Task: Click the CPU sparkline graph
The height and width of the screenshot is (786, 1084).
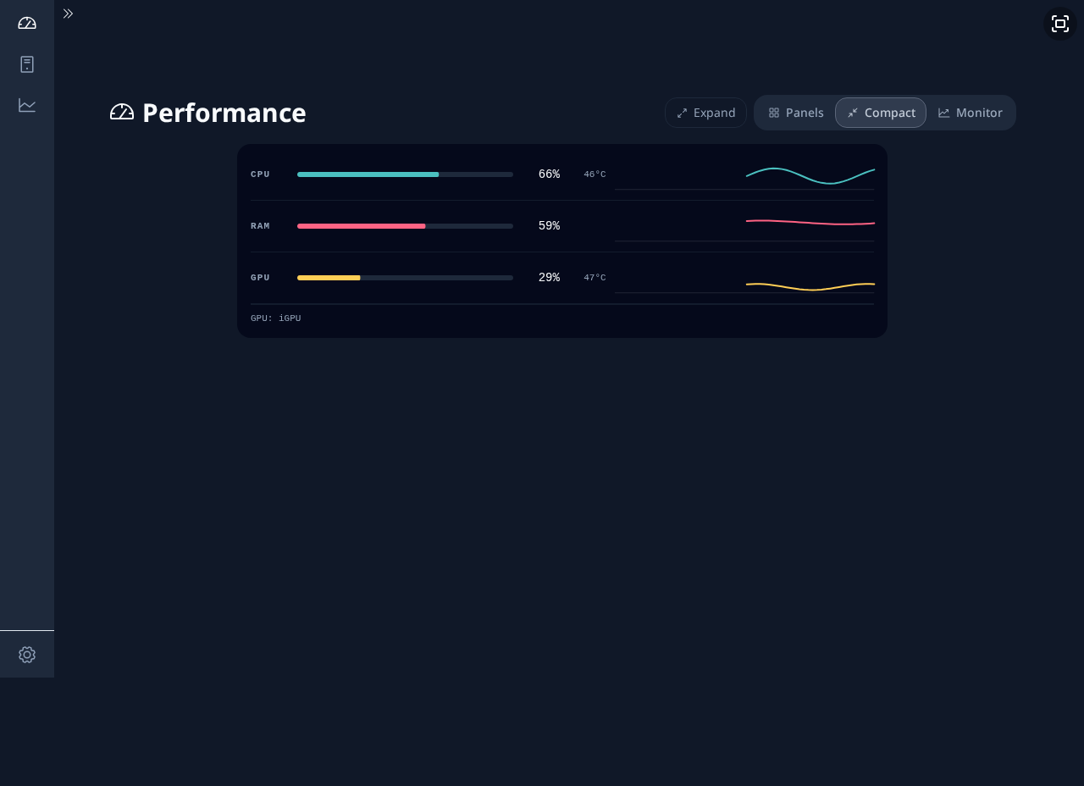Action: pos(744,175)
